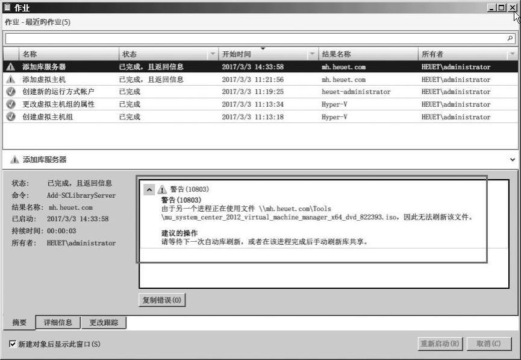521x360 pixels.
Task: Click the search magnifier icon in filter box
Action: point(510,38)
